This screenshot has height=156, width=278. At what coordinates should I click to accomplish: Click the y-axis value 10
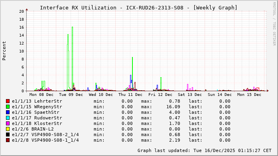pyautogui.click(x=22, y=51)
